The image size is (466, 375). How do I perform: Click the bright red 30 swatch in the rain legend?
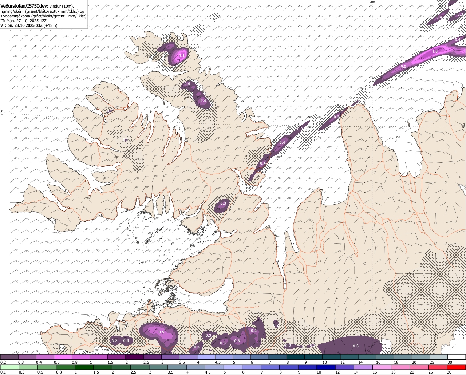[457, 367]
